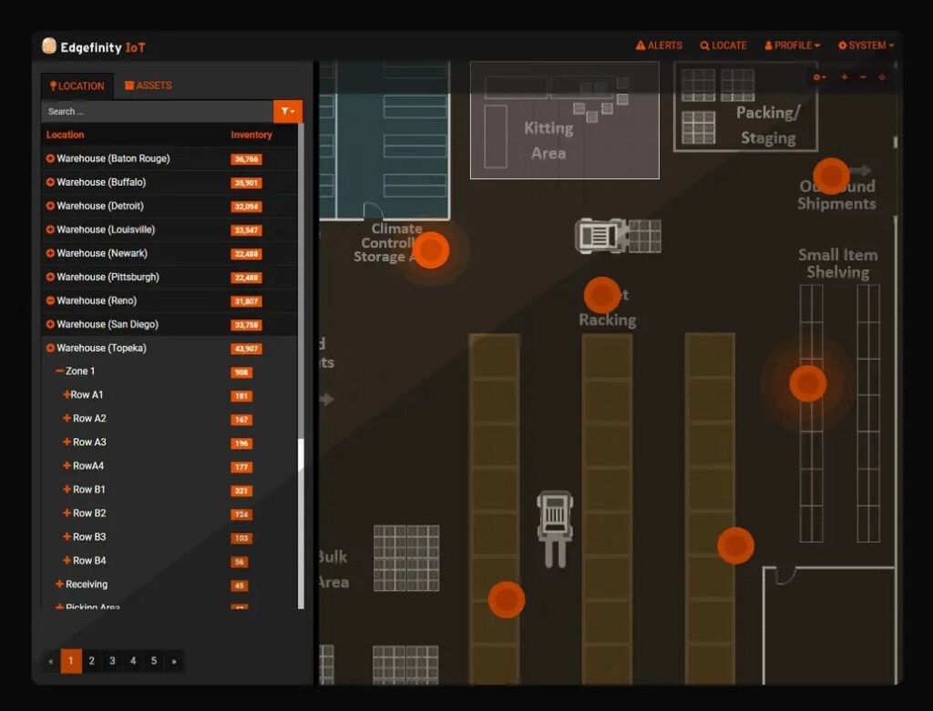Select the alert marker near Pallet Racking
Screen dimensions: 933x711
601,295
